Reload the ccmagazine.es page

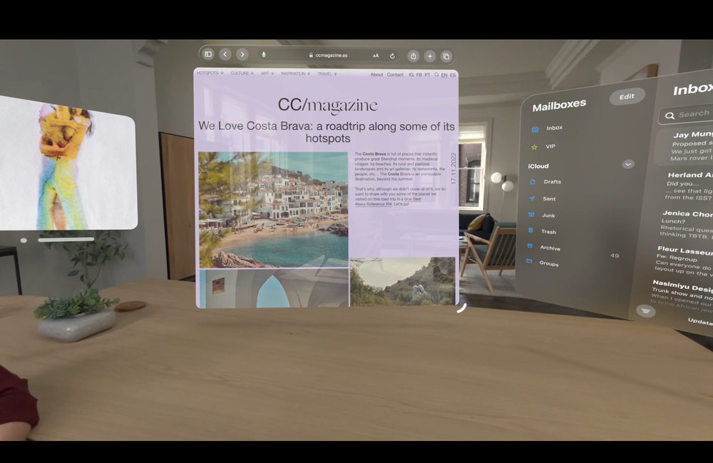point(393,56)
